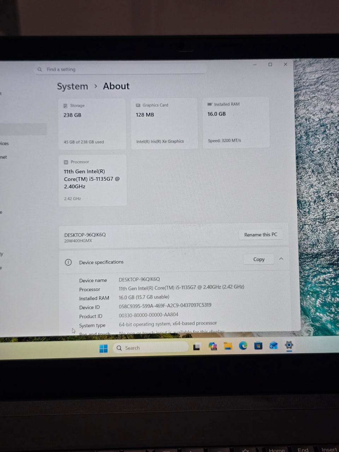This screenshot has height=452, width=339.
Task: Click the taskbar Search box
Action: [x=150, y=347]
